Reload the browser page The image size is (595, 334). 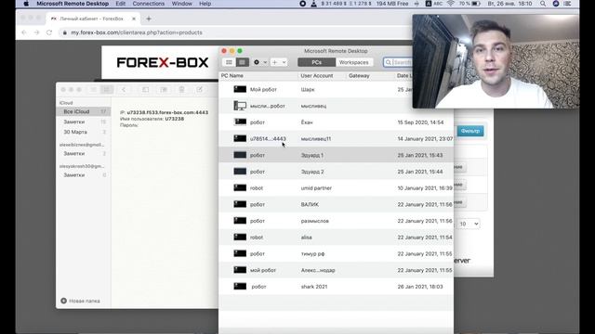point(49,32)
